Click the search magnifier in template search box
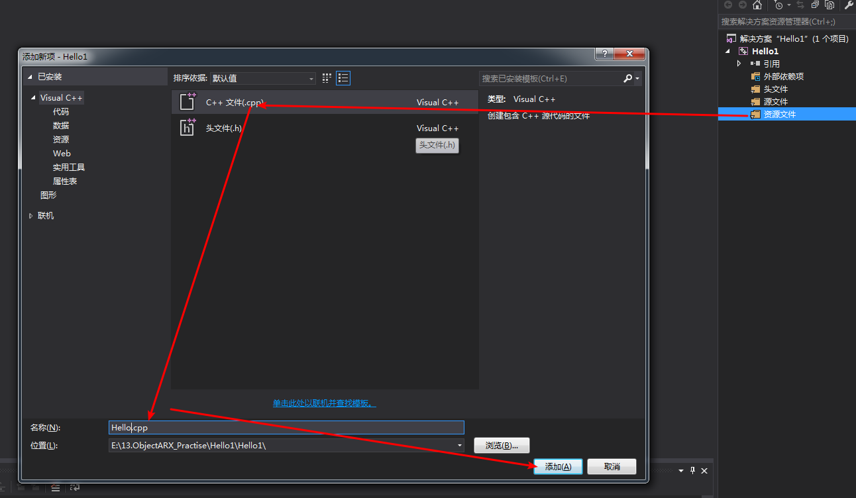Screen dimensions: 856x498 point(627,78)
